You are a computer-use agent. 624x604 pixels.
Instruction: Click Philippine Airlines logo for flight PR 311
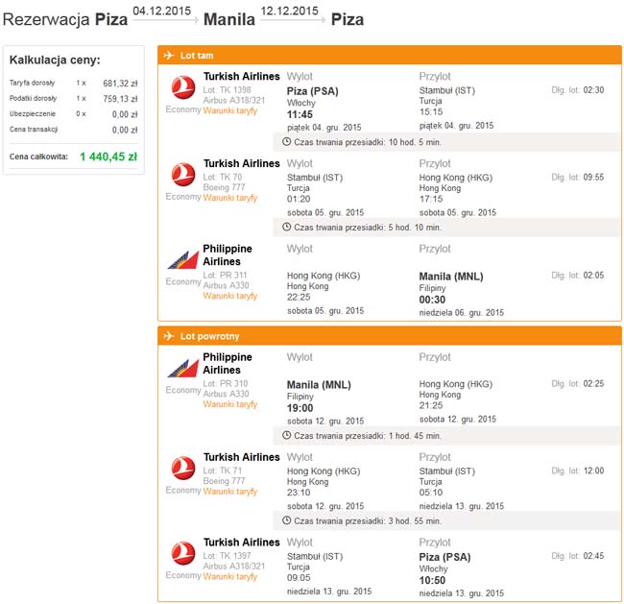[182, 259]
